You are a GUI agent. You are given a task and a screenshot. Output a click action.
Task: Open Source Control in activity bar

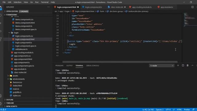[1, 23]
